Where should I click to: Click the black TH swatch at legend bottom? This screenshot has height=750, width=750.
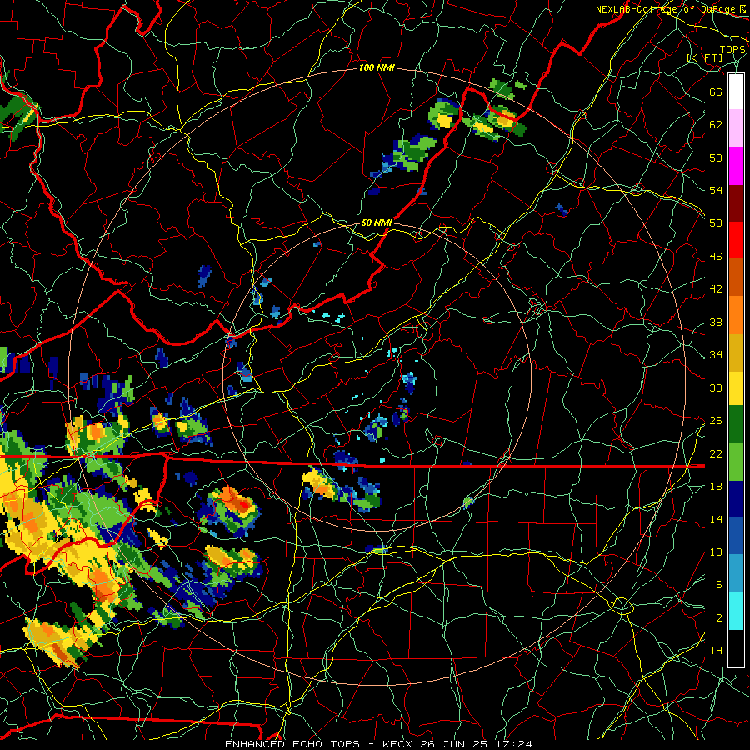(736, 648)
